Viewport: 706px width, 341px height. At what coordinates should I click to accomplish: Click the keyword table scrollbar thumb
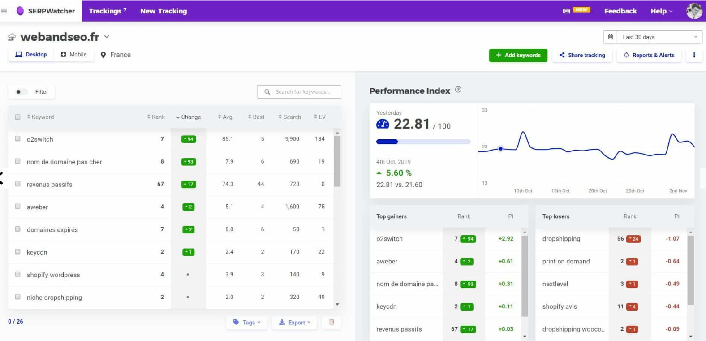(x=337, y=161)
